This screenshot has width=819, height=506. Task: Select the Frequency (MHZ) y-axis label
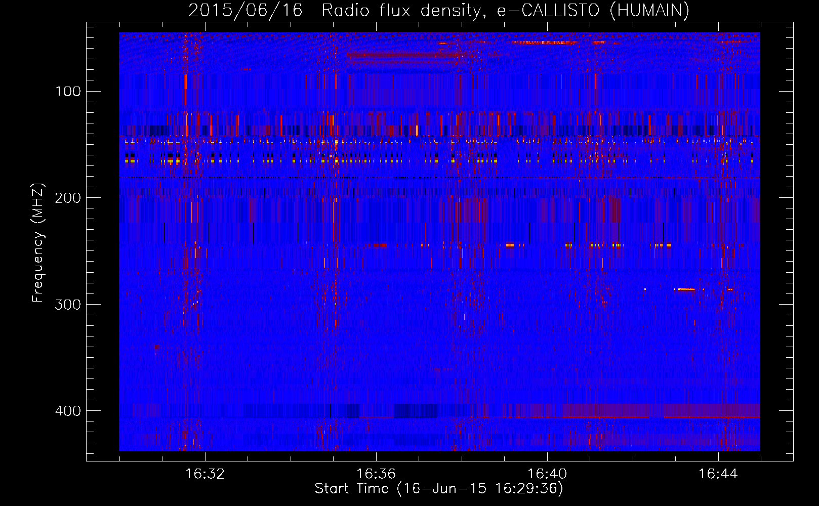click(x=38, y=243)
